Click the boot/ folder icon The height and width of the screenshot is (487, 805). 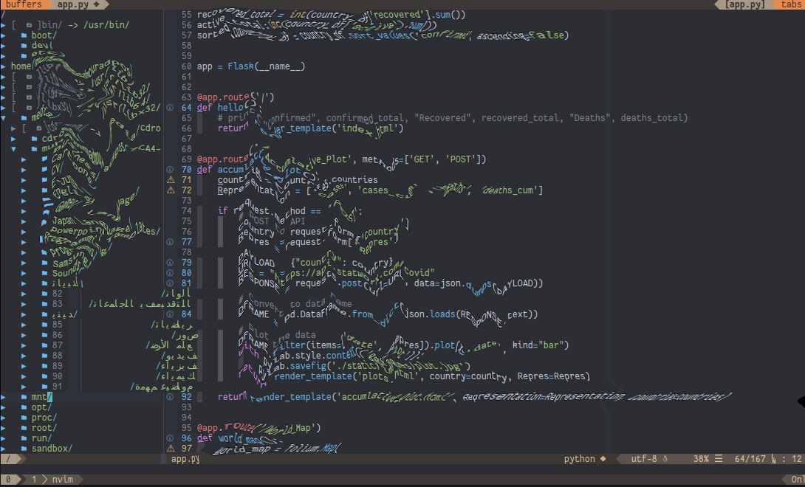[x=24, y=35]
